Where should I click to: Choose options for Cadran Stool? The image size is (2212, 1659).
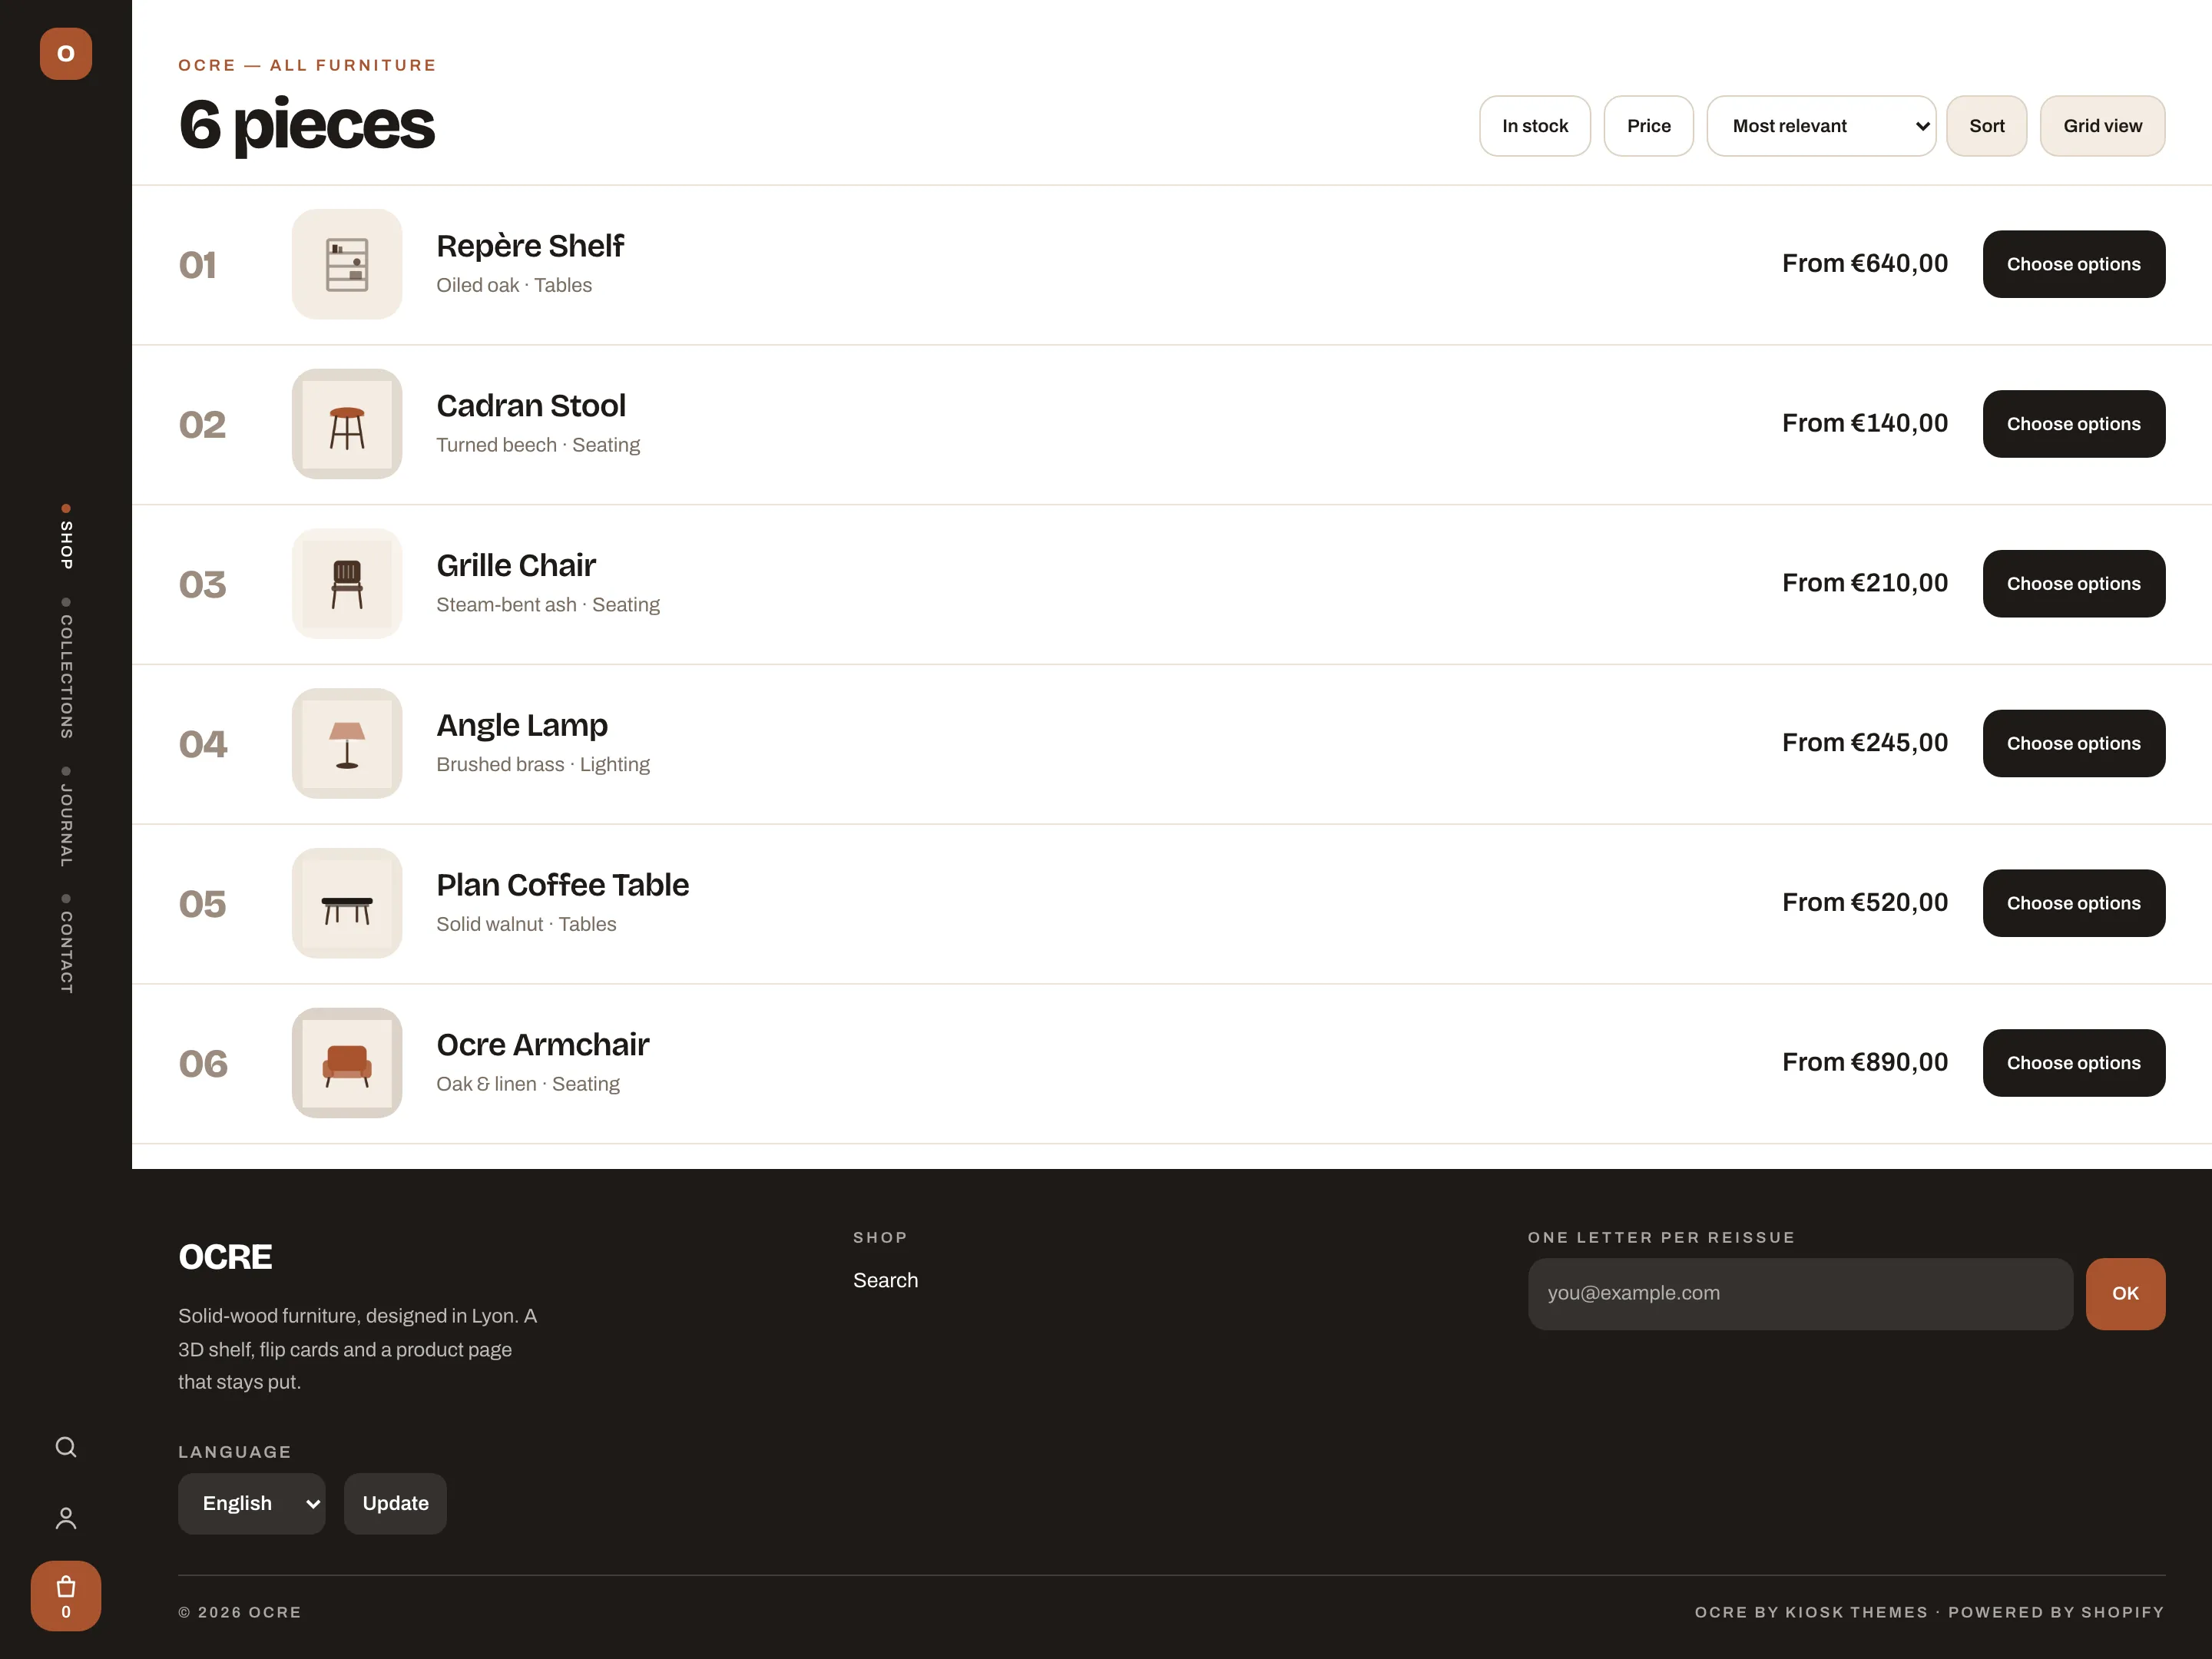[x=2074, y=424]
